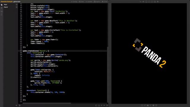Click the Save button in toolbar

pyautogui.click(x=81, y=1)
